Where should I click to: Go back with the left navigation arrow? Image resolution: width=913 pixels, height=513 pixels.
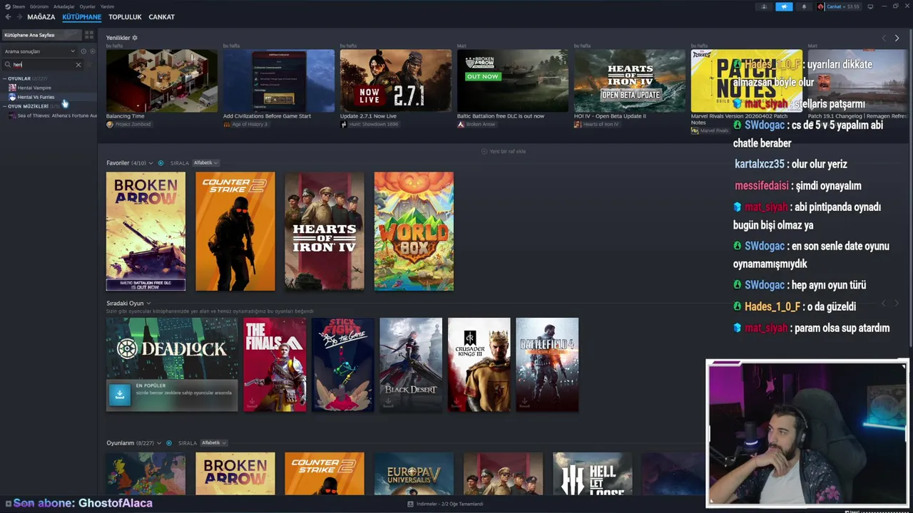pos(8,16)
